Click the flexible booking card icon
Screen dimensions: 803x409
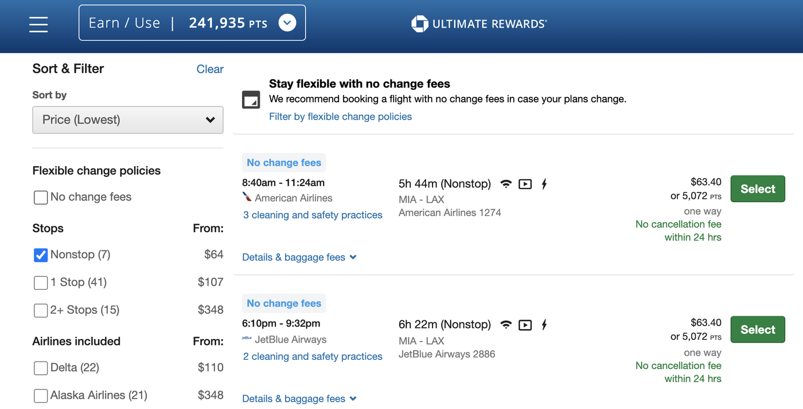pos(251,99)
